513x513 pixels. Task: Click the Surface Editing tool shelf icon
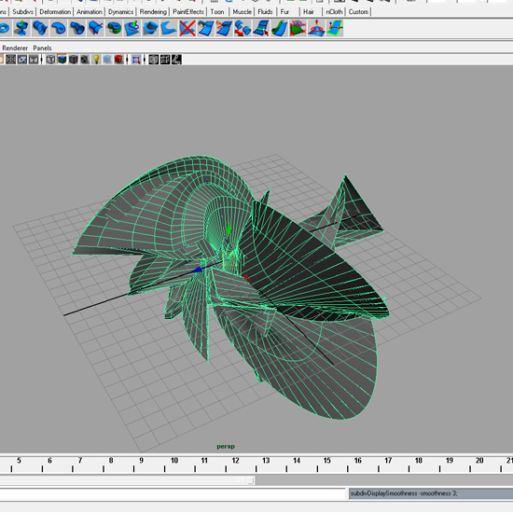334,28
